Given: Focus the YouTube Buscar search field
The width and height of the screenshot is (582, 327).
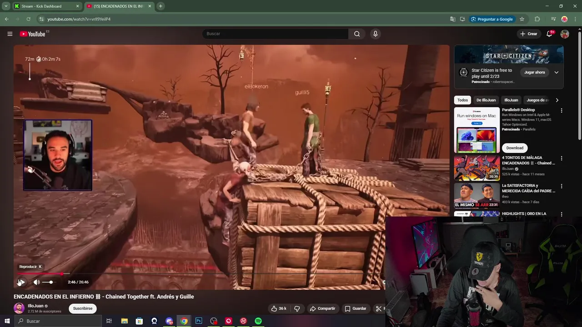Looking at the screenshot, I should coord(275,34).
